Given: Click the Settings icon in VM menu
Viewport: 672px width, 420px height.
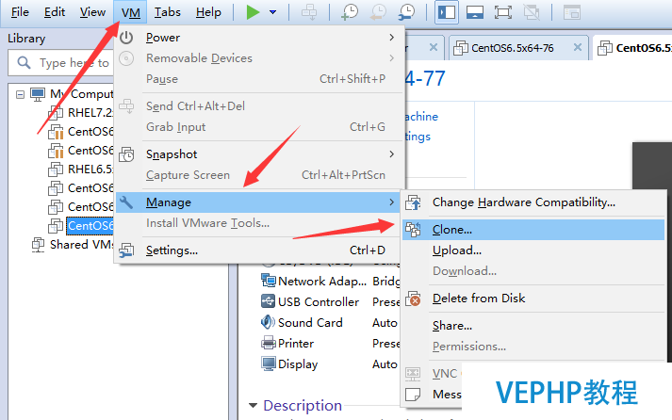Looking at the screenshot, I should point(126,250).
